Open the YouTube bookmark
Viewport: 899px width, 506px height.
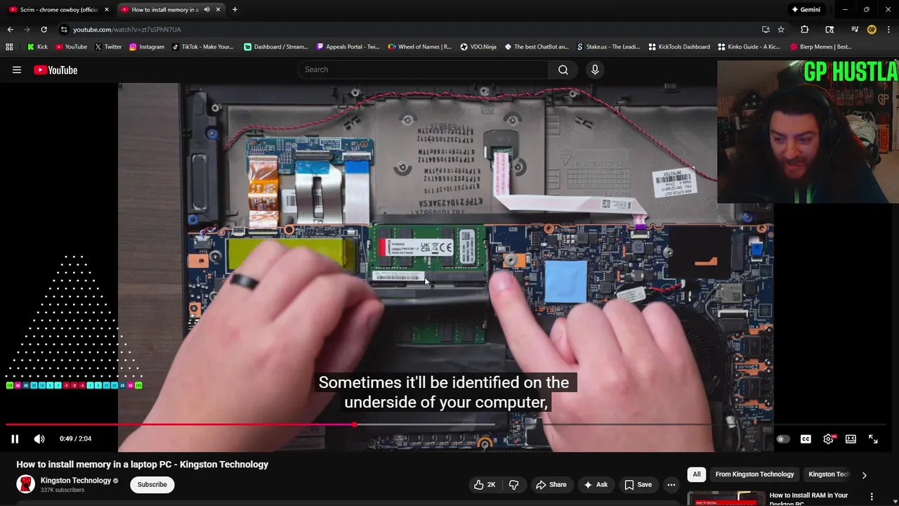(x=71, y=47)
